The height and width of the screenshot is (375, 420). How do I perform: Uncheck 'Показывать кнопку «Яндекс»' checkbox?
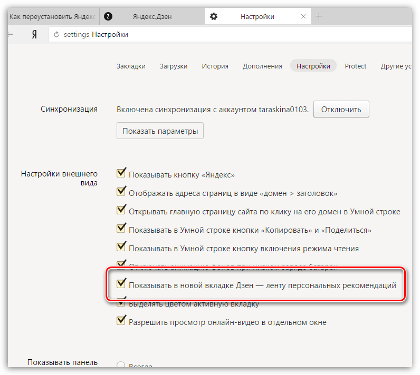tap(121, 173)
